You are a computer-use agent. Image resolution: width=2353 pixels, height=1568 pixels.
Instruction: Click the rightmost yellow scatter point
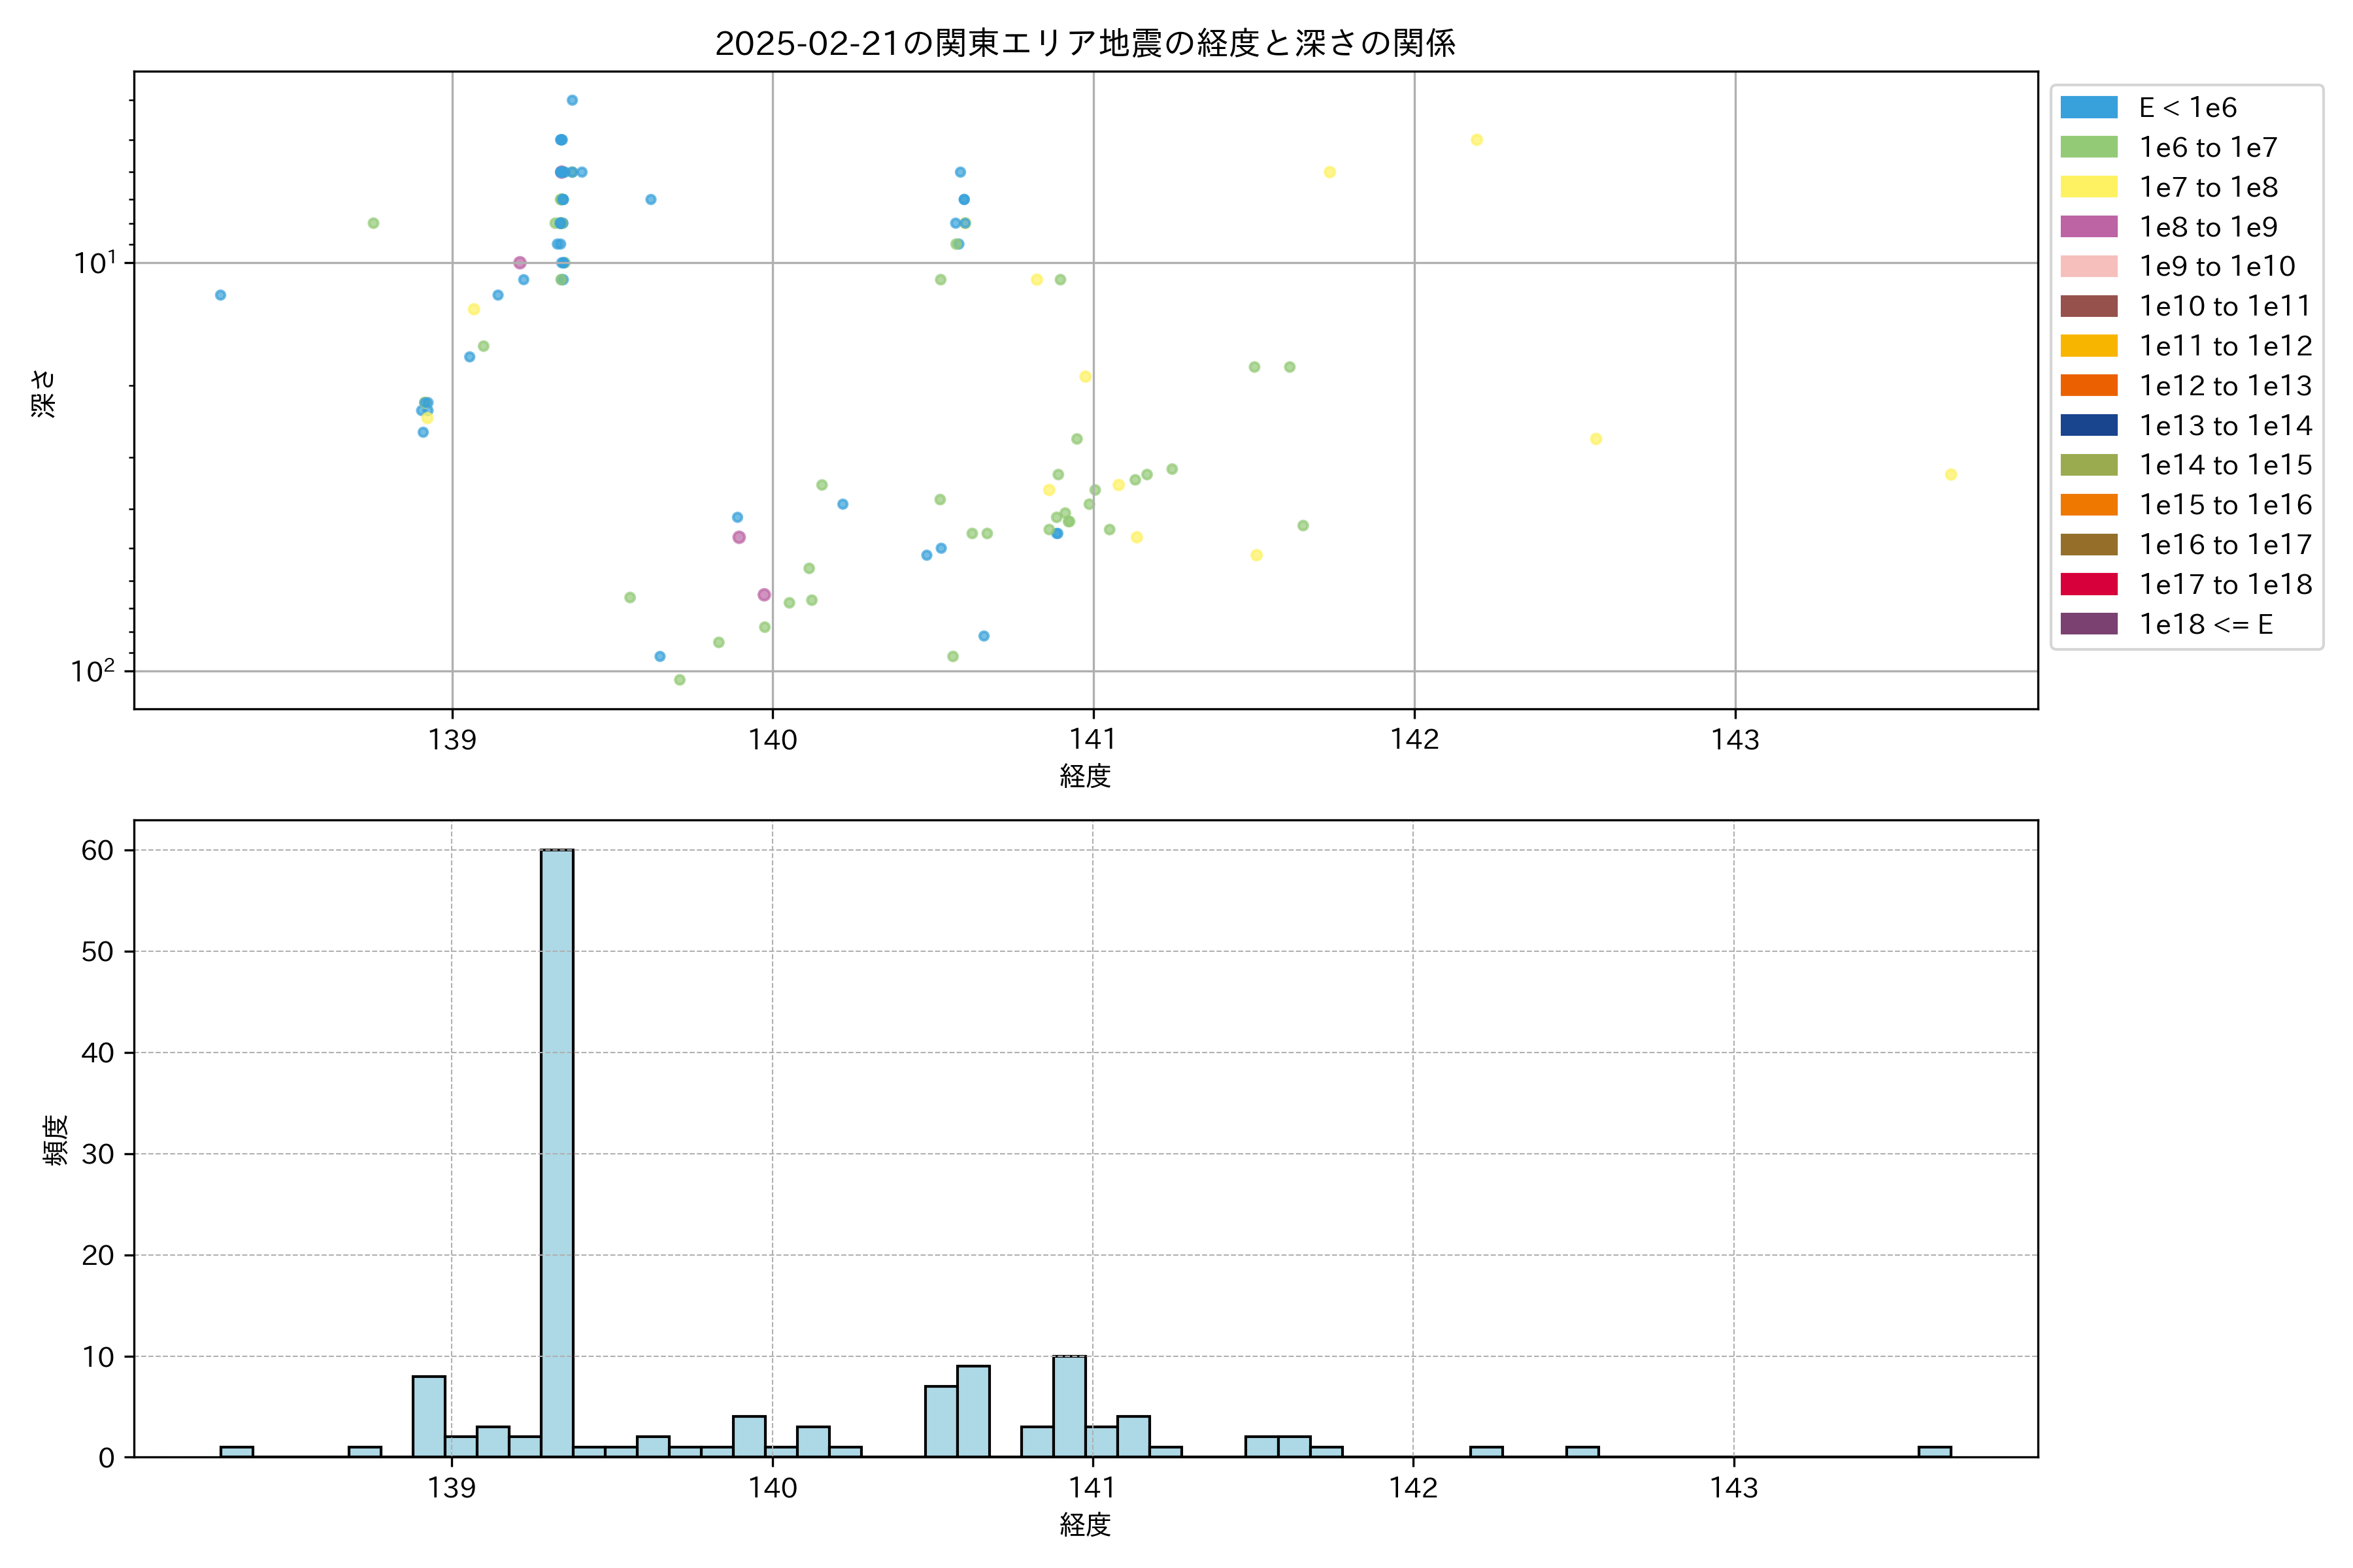click(x=1950, y=474)
